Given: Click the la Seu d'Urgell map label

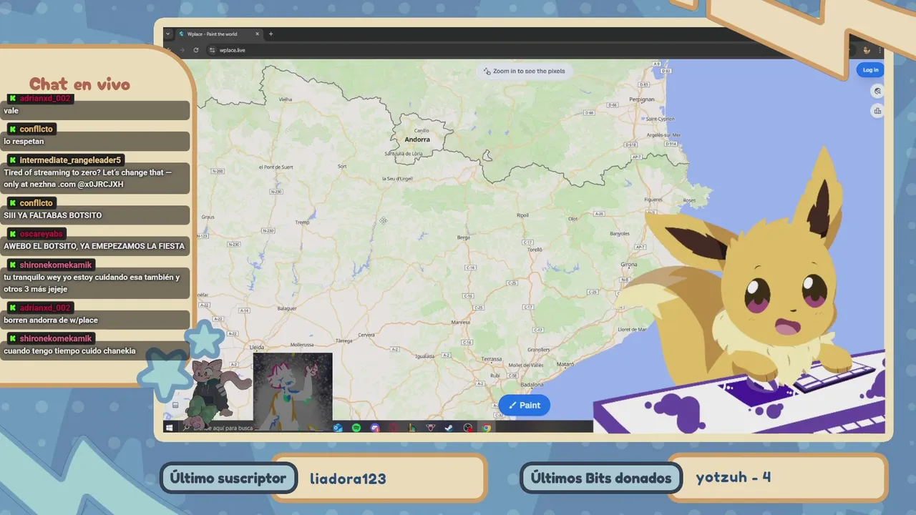Looking at the screenshot, I should 398,179.
